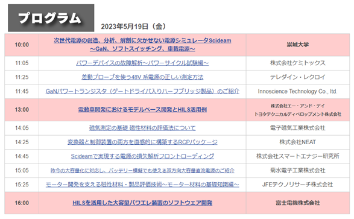
Task: Open the RCP package session link
Action: (x=142, y=142)
